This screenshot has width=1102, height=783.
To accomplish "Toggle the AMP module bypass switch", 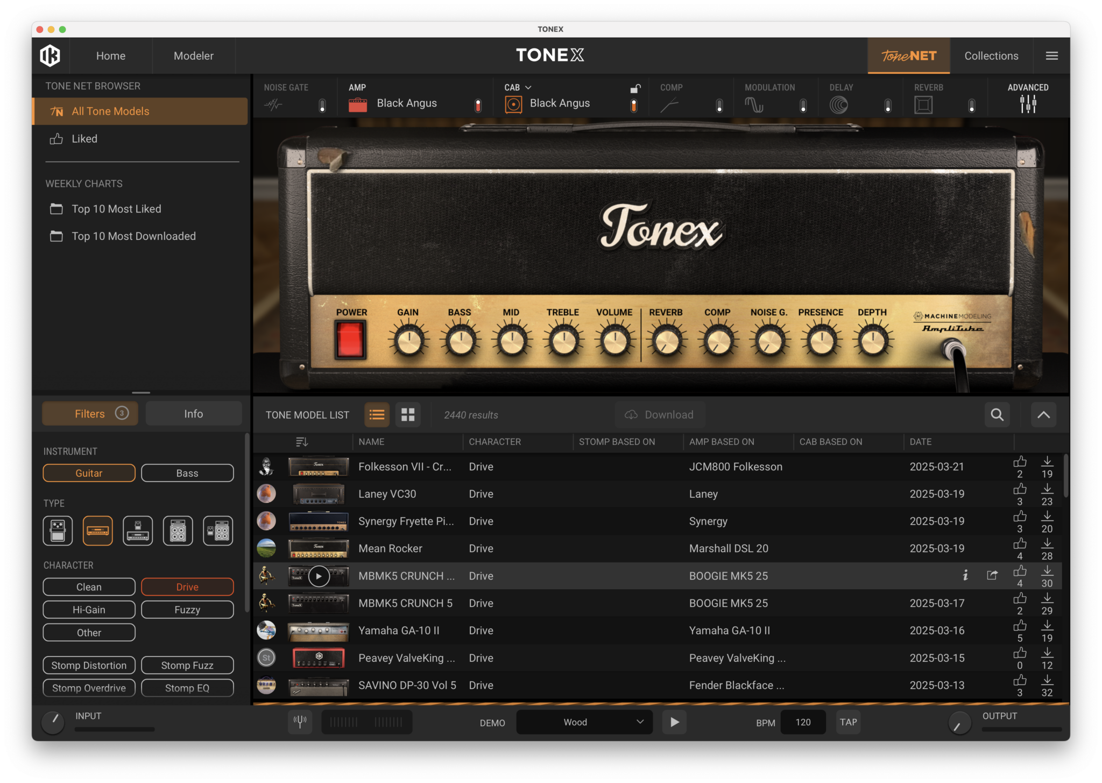I will (x=477, y=105).
